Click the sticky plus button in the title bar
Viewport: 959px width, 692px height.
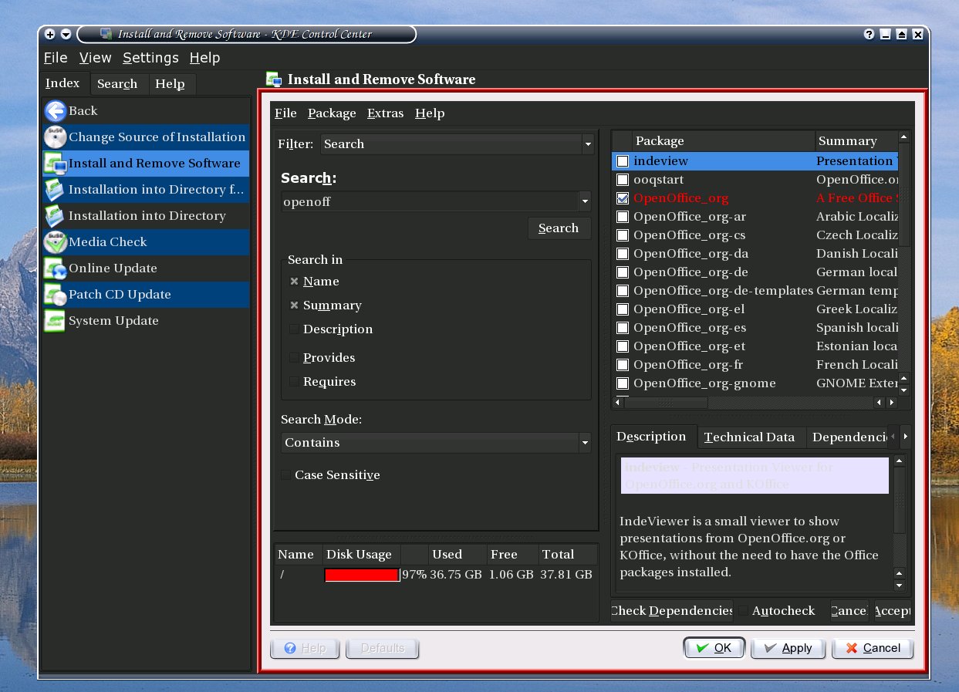pyautogui.click(x=50, y=34)
